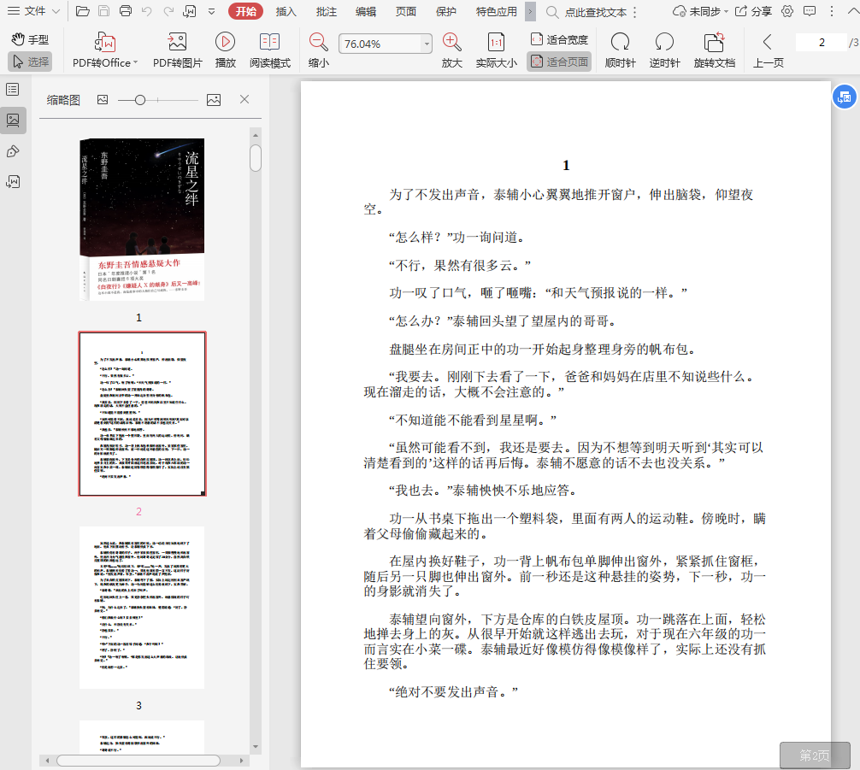Select page 3 thumbnail
This screenshot has height=770, width=860.
tap(142, 607)
